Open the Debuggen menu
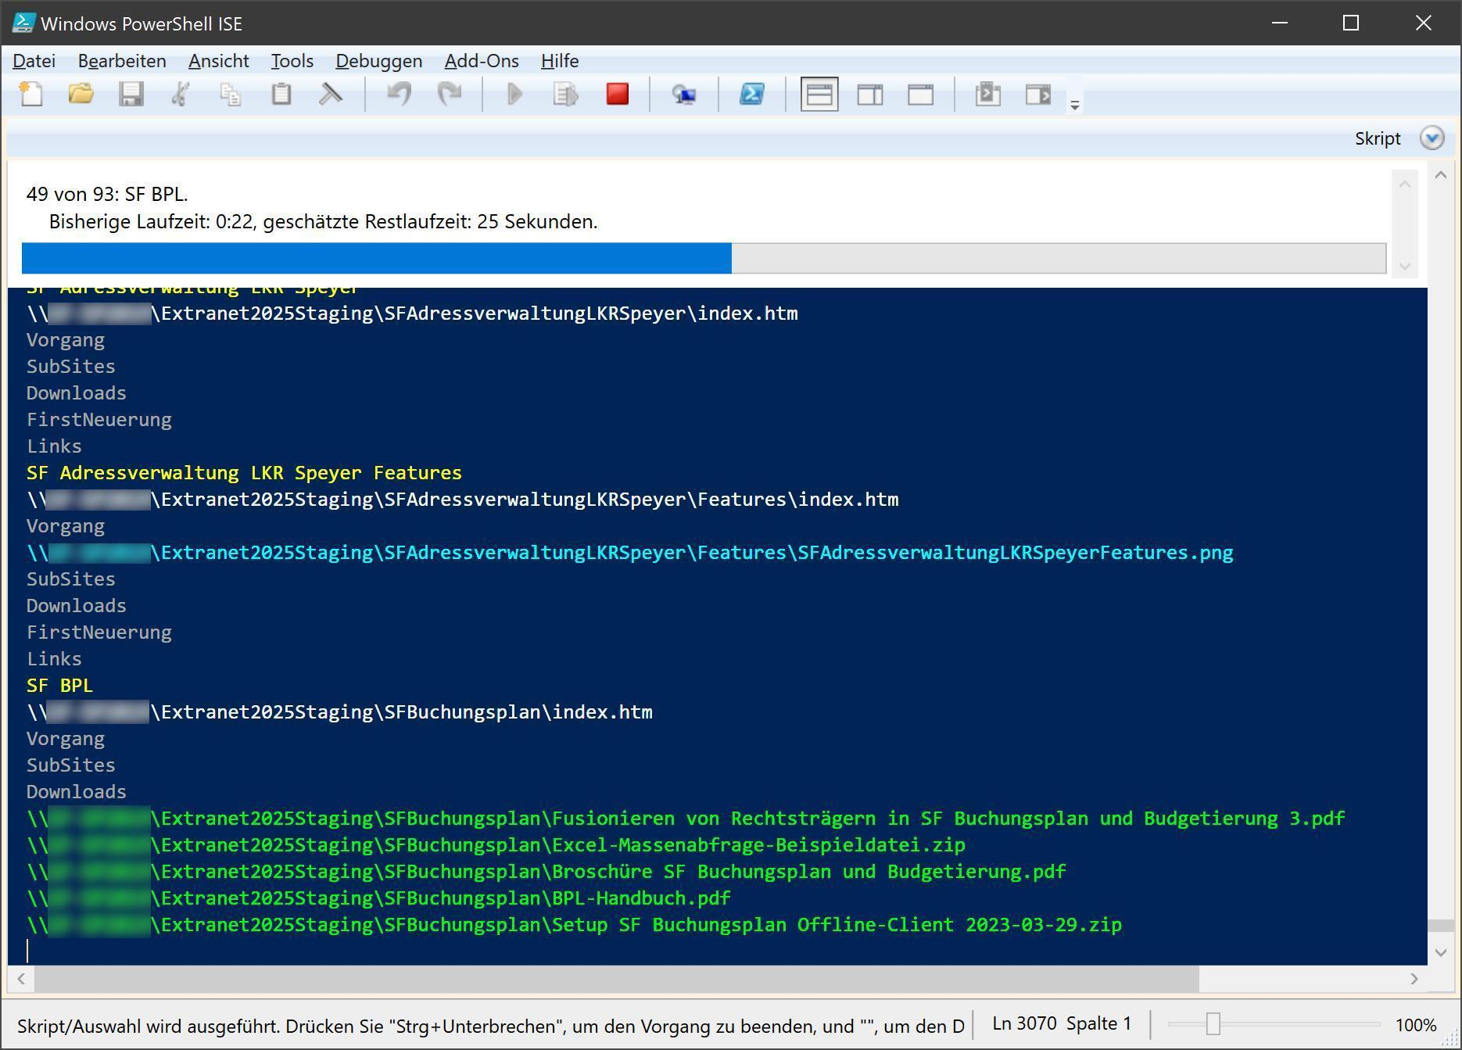 pyautogui.click(x=379, y=61)
